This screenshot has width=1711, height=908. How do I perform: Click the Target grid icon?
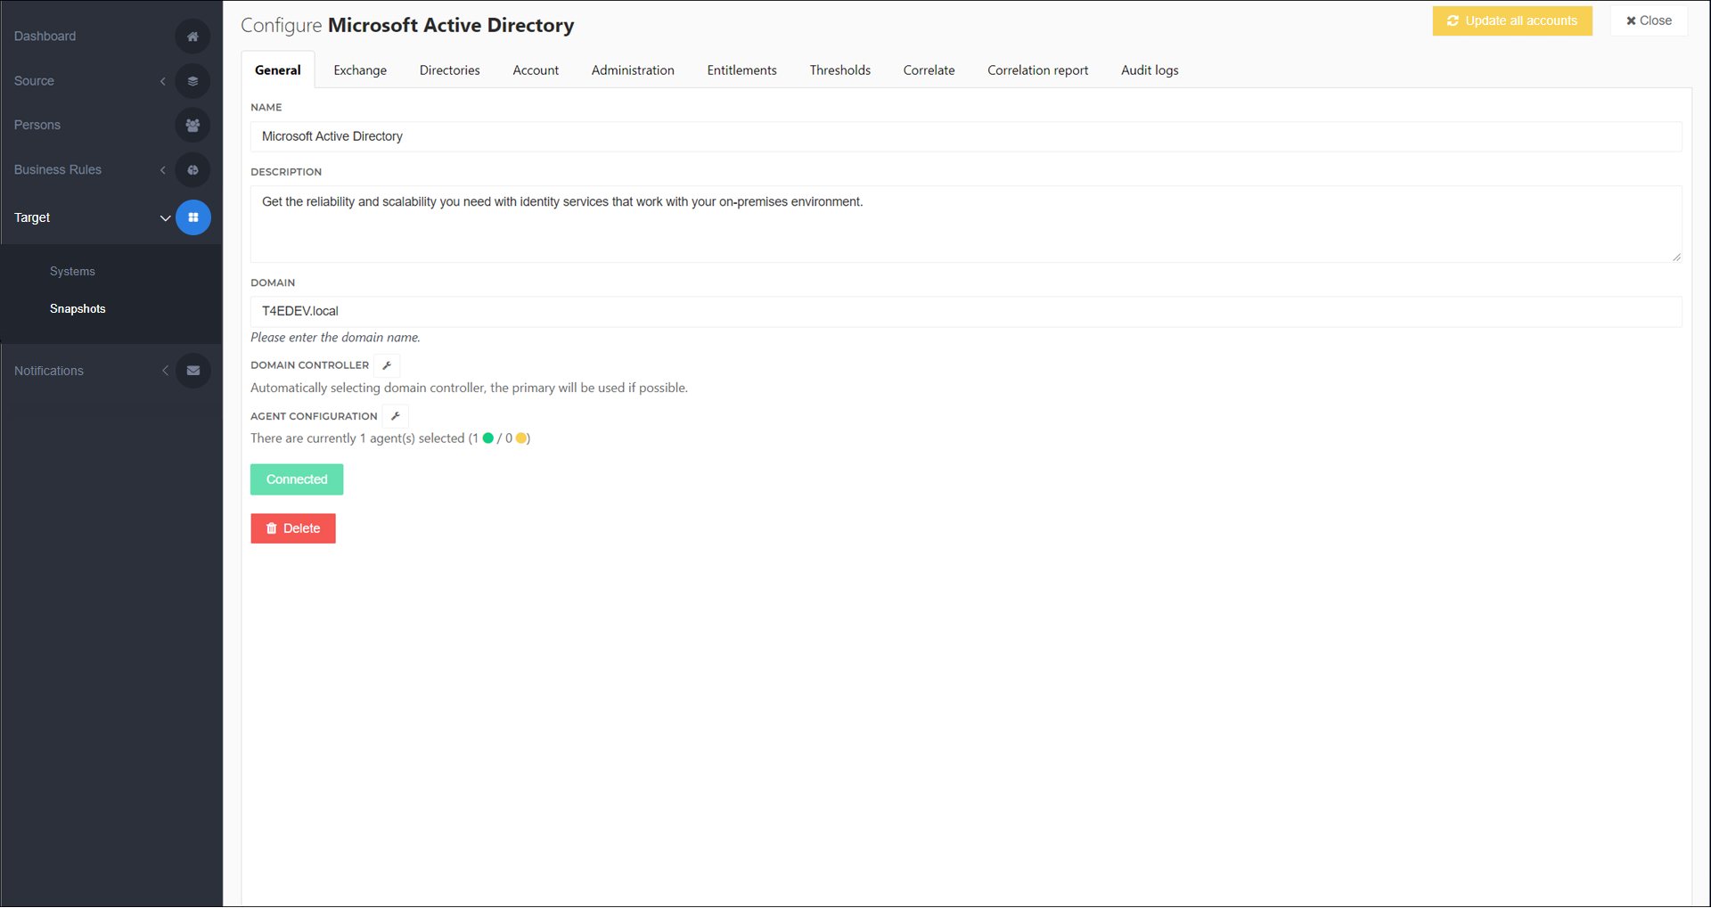[192, 217]
